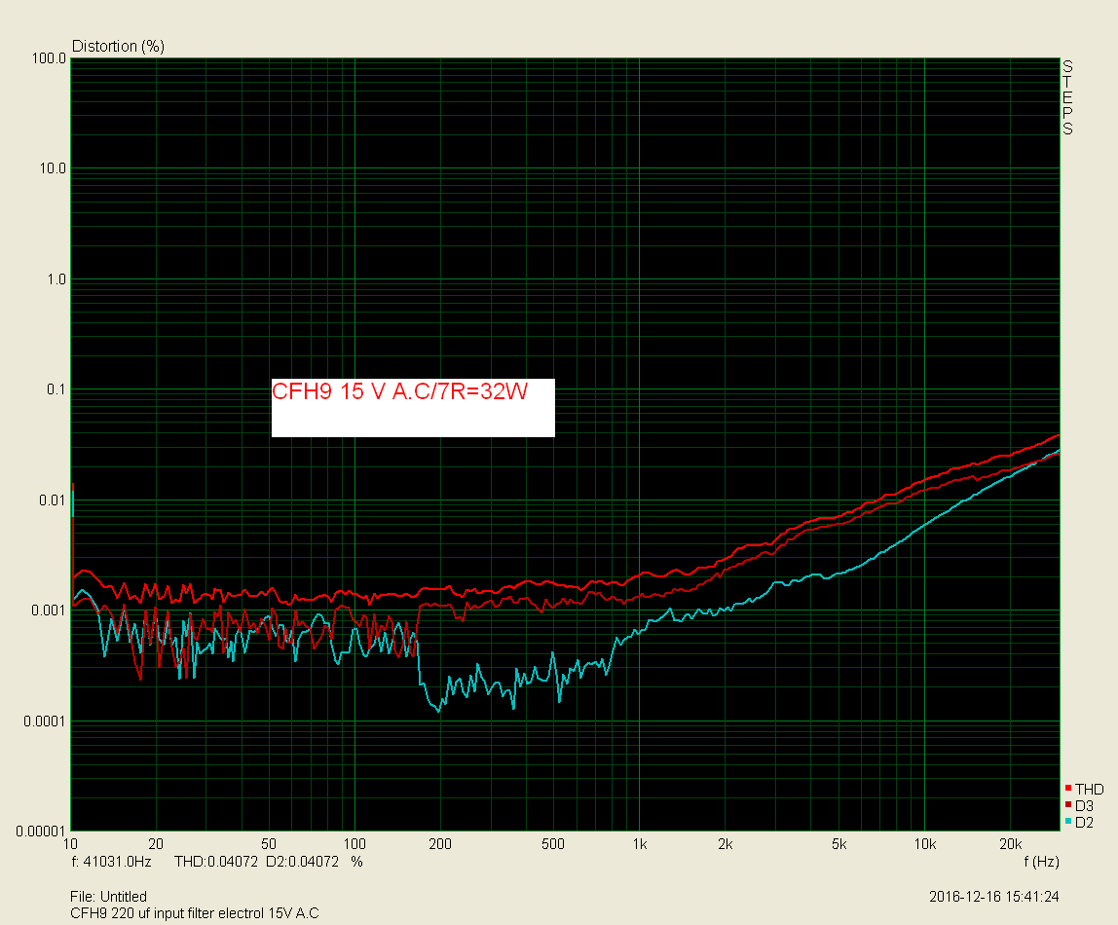
Task: Click the timestamp 2016-12-16 15:41:24
Action: pos(994,897)
